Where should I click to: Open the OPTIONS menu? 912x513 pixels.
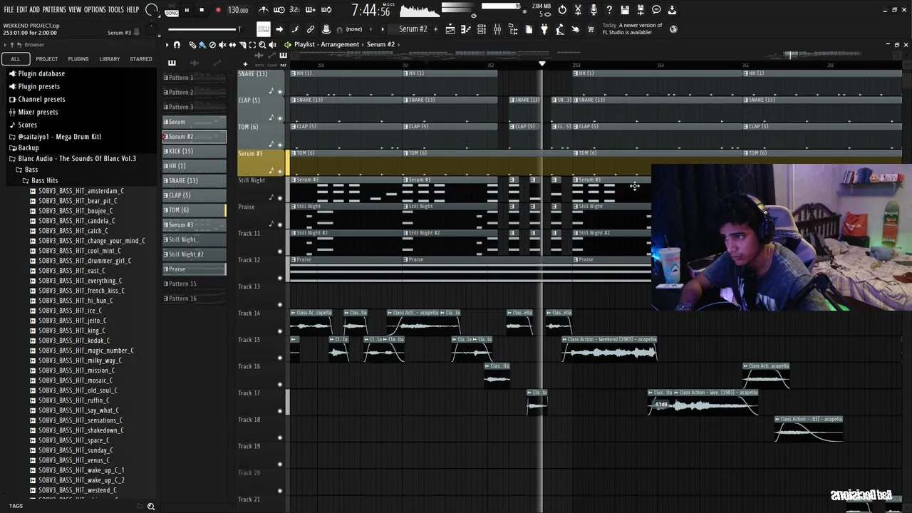(95, 9)
